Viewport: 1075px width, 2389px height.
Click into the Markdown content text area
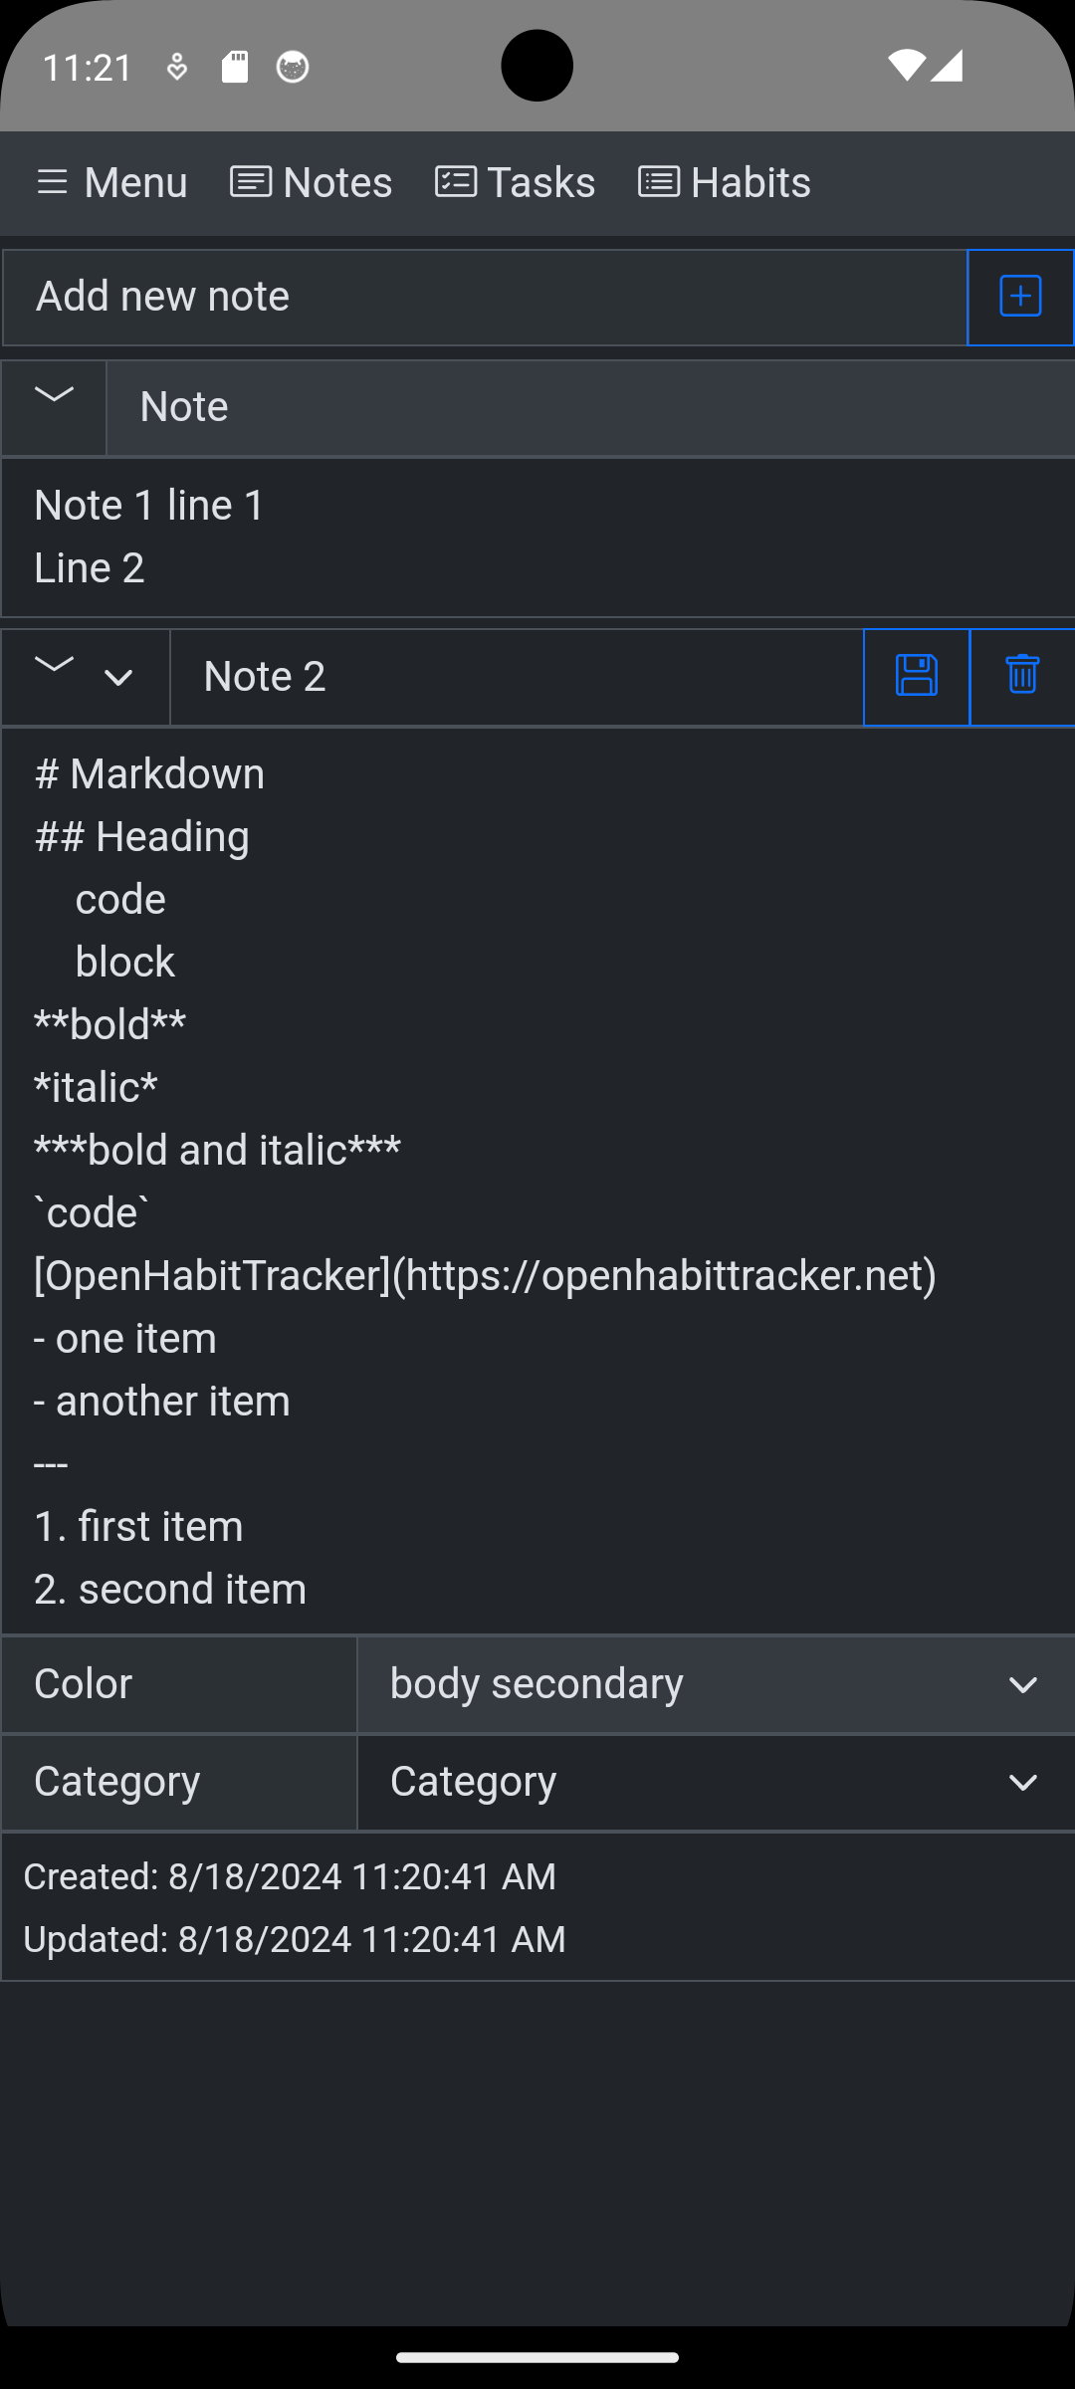pyautogui.click(x=538, y=1182)
